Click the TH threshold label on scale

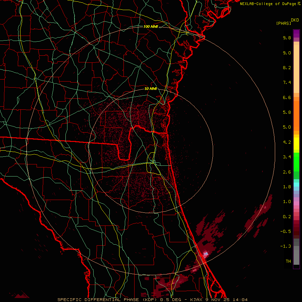[x=288, y=261]
